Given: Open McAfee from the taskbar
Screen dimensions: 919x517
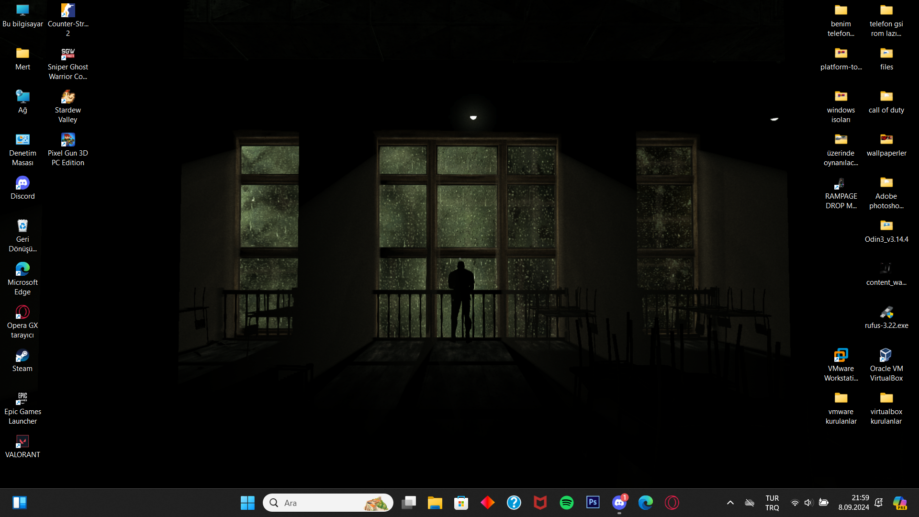Looking at the screenshot, I should [x=540, y=503].
